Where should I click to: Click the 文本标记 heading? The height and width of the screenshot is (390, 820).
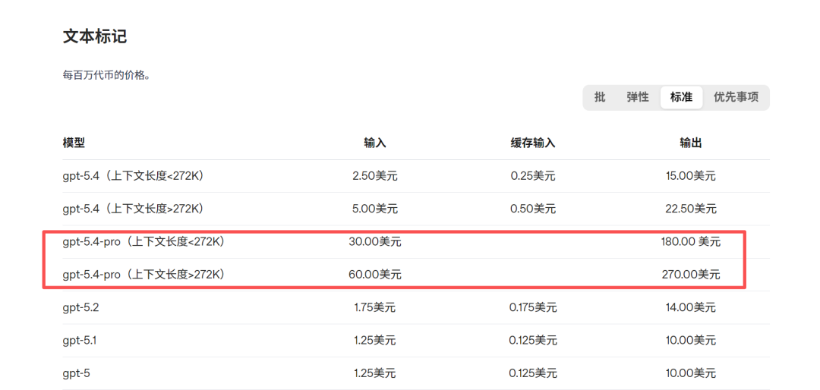(95, 36)
